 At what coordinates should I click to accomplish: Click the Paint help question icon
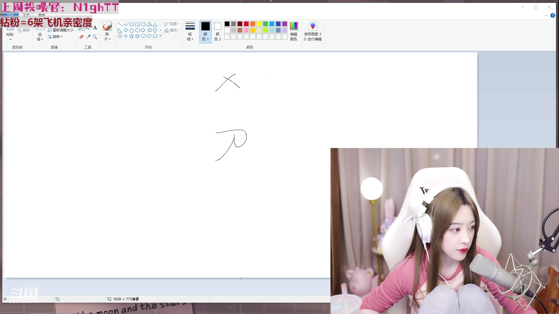point(553,15)
